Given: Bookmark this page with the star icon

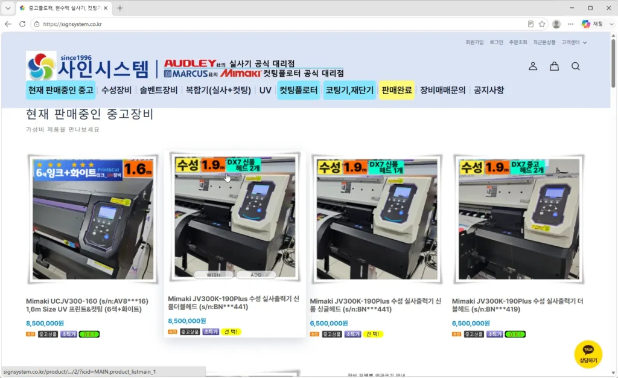Looking at the screenshot, I should (x=542, y=24).
